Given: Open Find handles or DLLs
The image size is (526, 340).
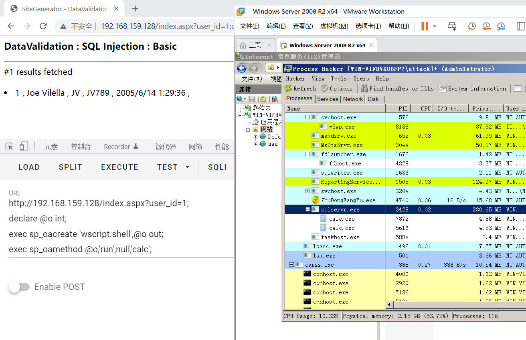Looking at the screenshot, I should pos(397,89).
